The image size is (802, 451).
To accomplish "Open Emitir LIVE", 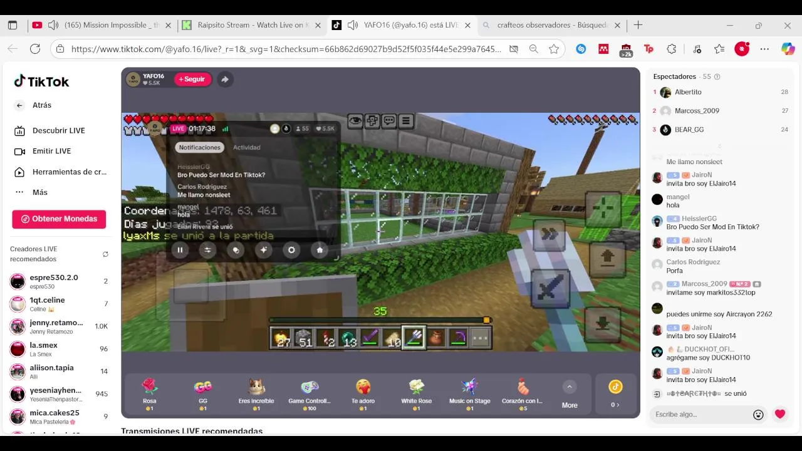I will click(x=51, y=151).
